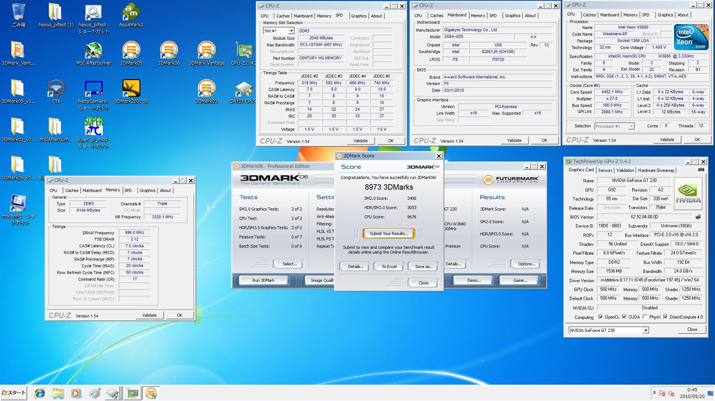Toggle the PhysX checkbox in GPU-Z
Image resolution: width=715 pixels, height=401 pixels.
[x=645, y=317]
